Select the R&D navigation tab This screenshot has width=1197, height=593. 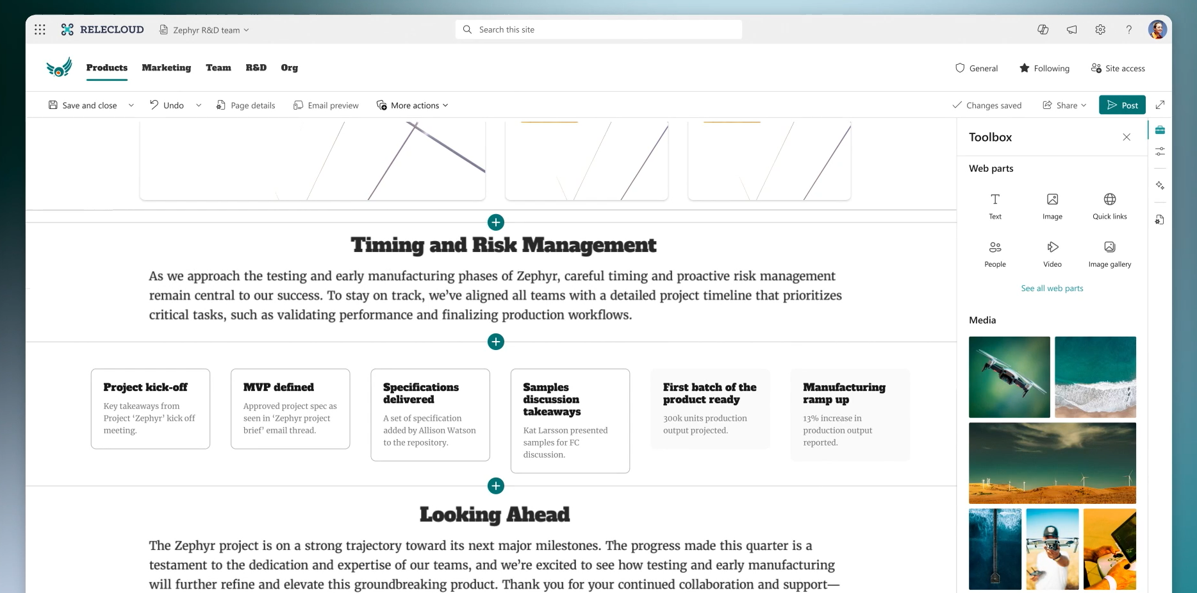256,68
